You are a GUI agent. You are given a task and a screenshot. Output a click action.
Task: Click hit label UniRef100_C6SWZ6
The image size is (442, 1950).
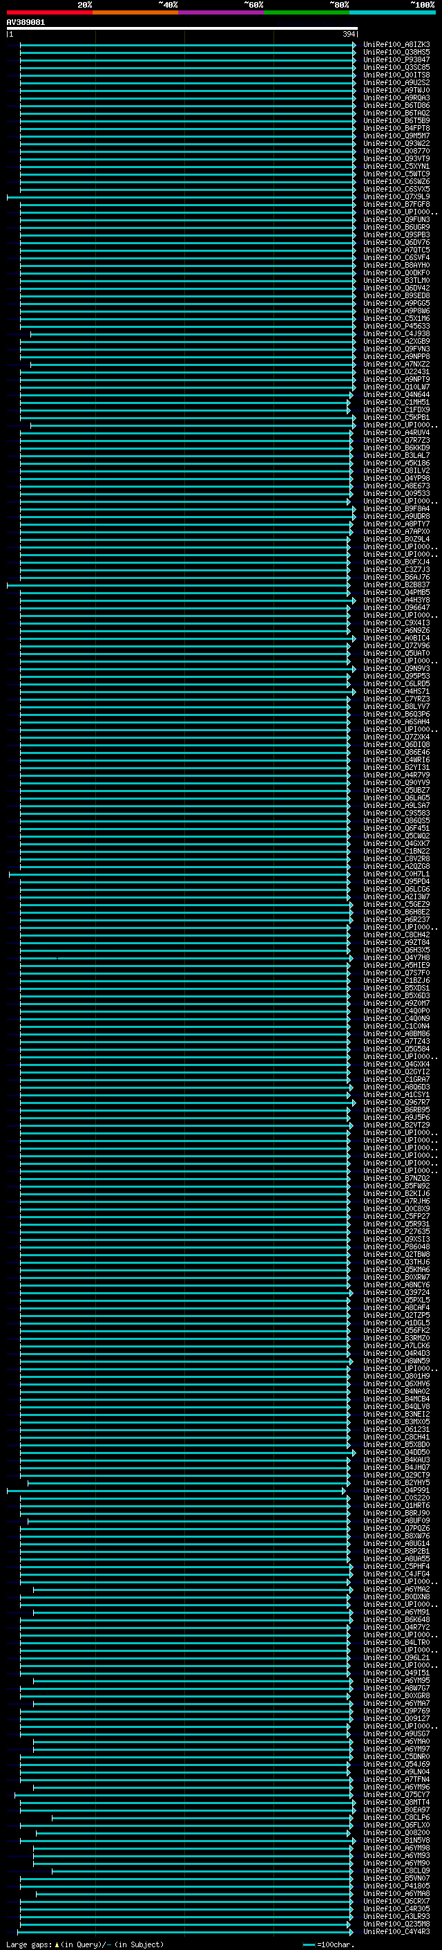click(x=396, y=182)
